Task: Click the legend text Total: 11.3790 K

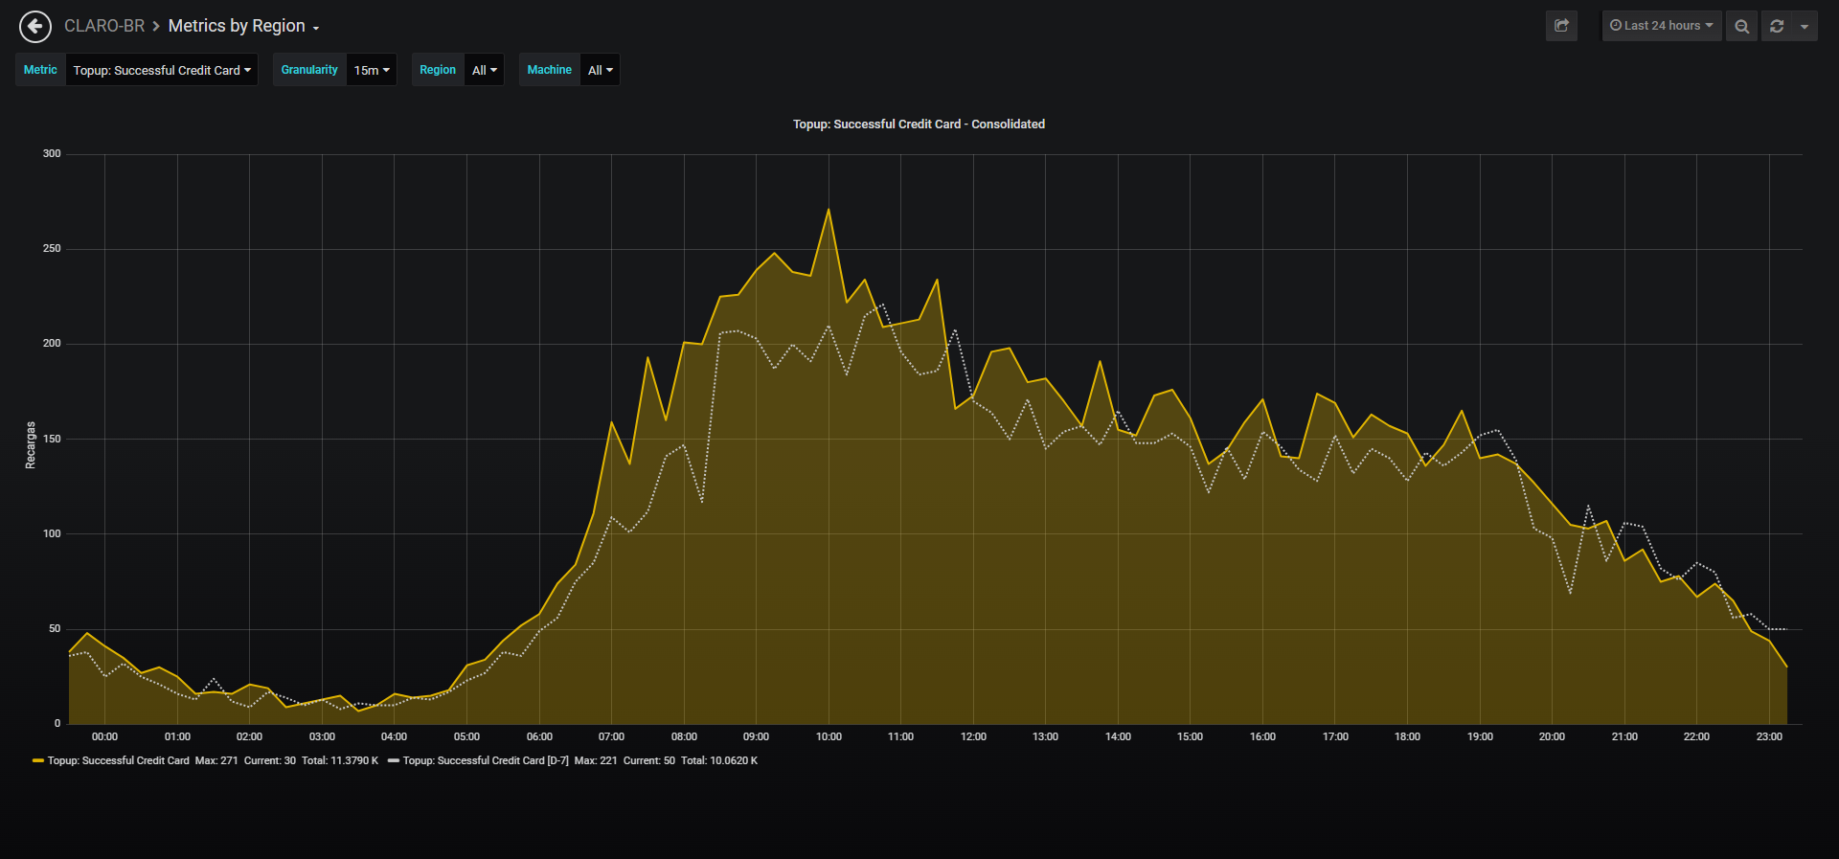Action: (340, 761)
